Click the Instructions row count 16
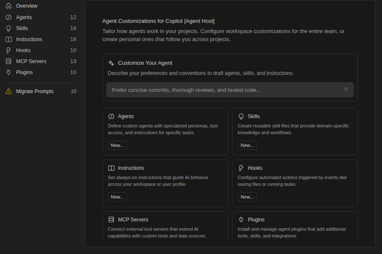The width and height of the screenshot is (382, 254). click(73, 39)
